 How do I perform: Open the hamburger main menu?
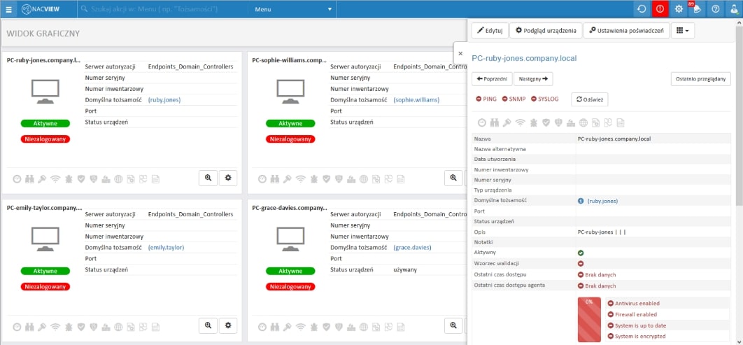(x=8, y=9)
